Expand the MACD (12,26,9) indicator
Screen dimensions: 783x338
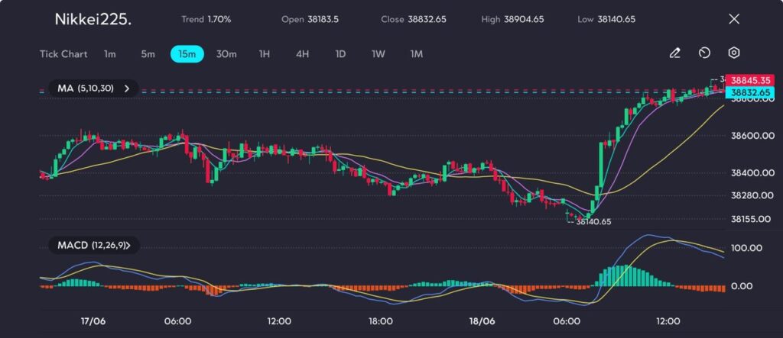click(127, 246)
